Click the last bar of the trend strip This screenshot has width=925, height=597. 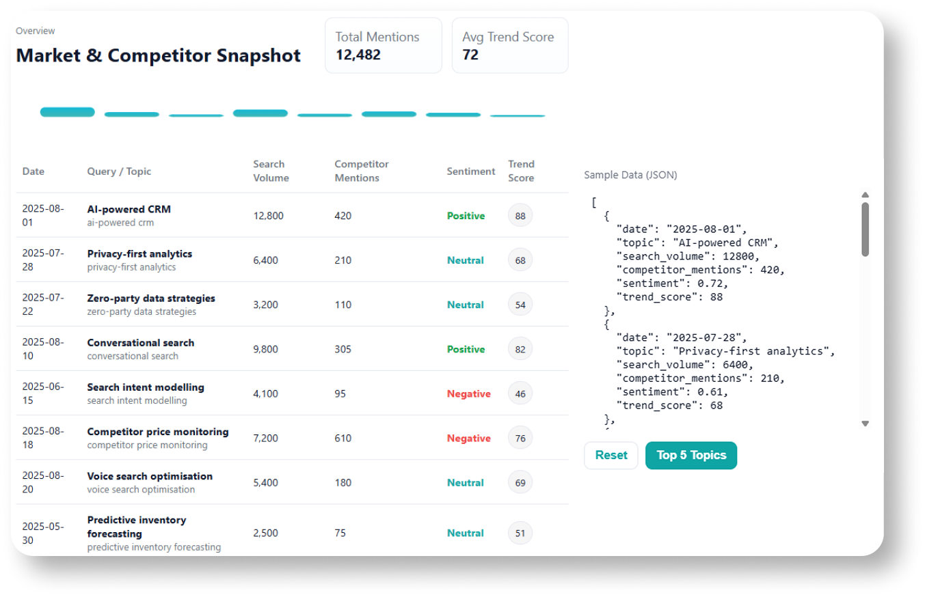(x=517, y=115)
